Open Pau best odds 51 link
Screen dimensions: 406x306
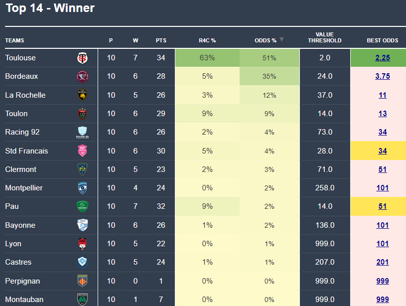383,206
